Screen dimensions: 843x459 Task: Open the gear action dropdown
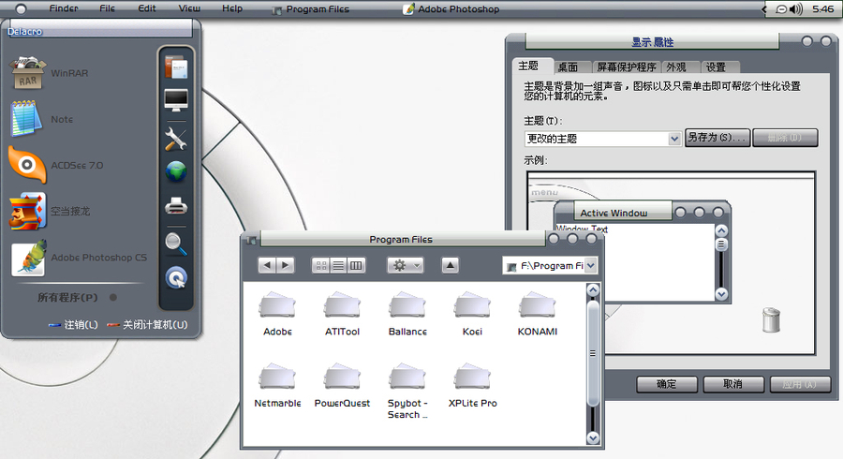(x=405, y=265)
